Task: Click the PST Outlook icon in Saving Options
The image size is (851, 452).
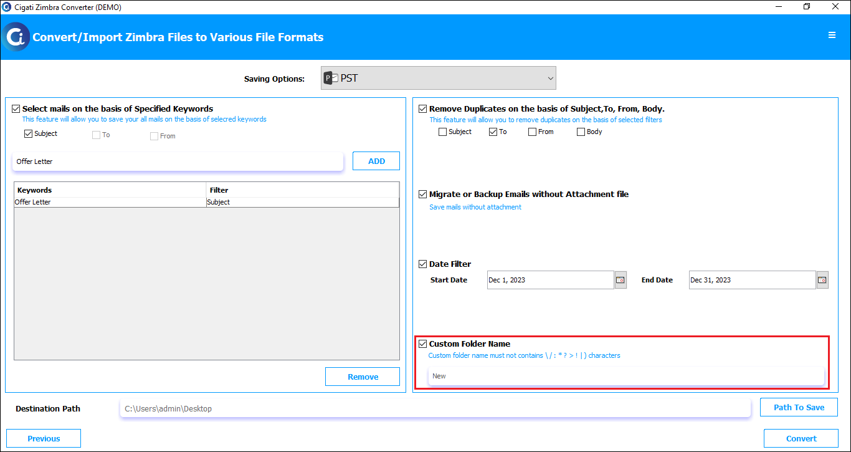Action: pos(331,78)
